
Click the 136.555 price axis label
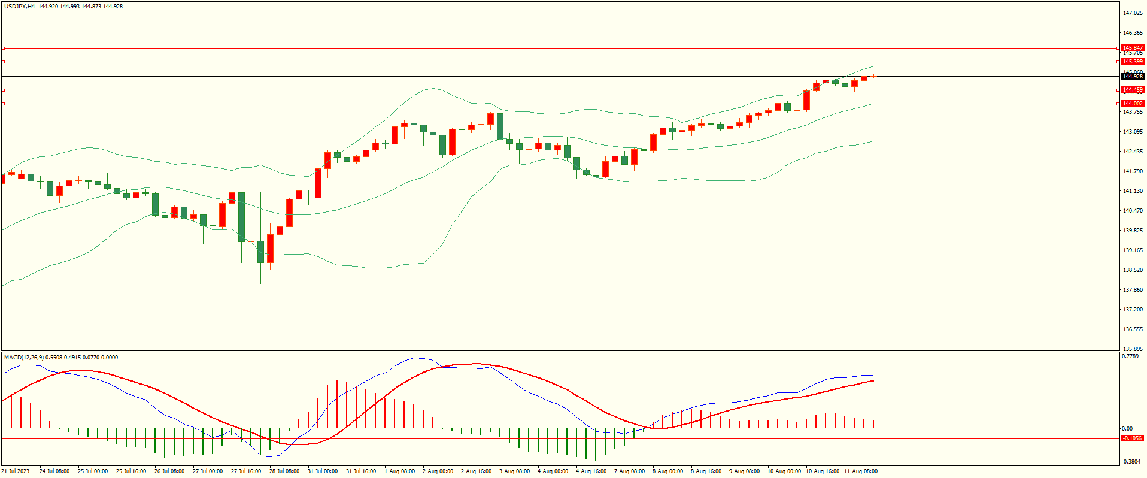coord(1133,329)
